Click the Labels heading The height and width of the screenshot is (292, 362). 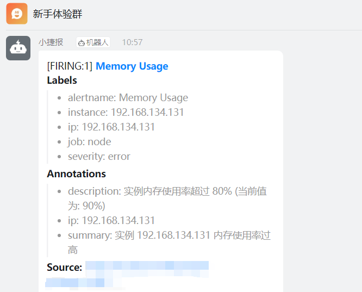(x=62, y=80)
